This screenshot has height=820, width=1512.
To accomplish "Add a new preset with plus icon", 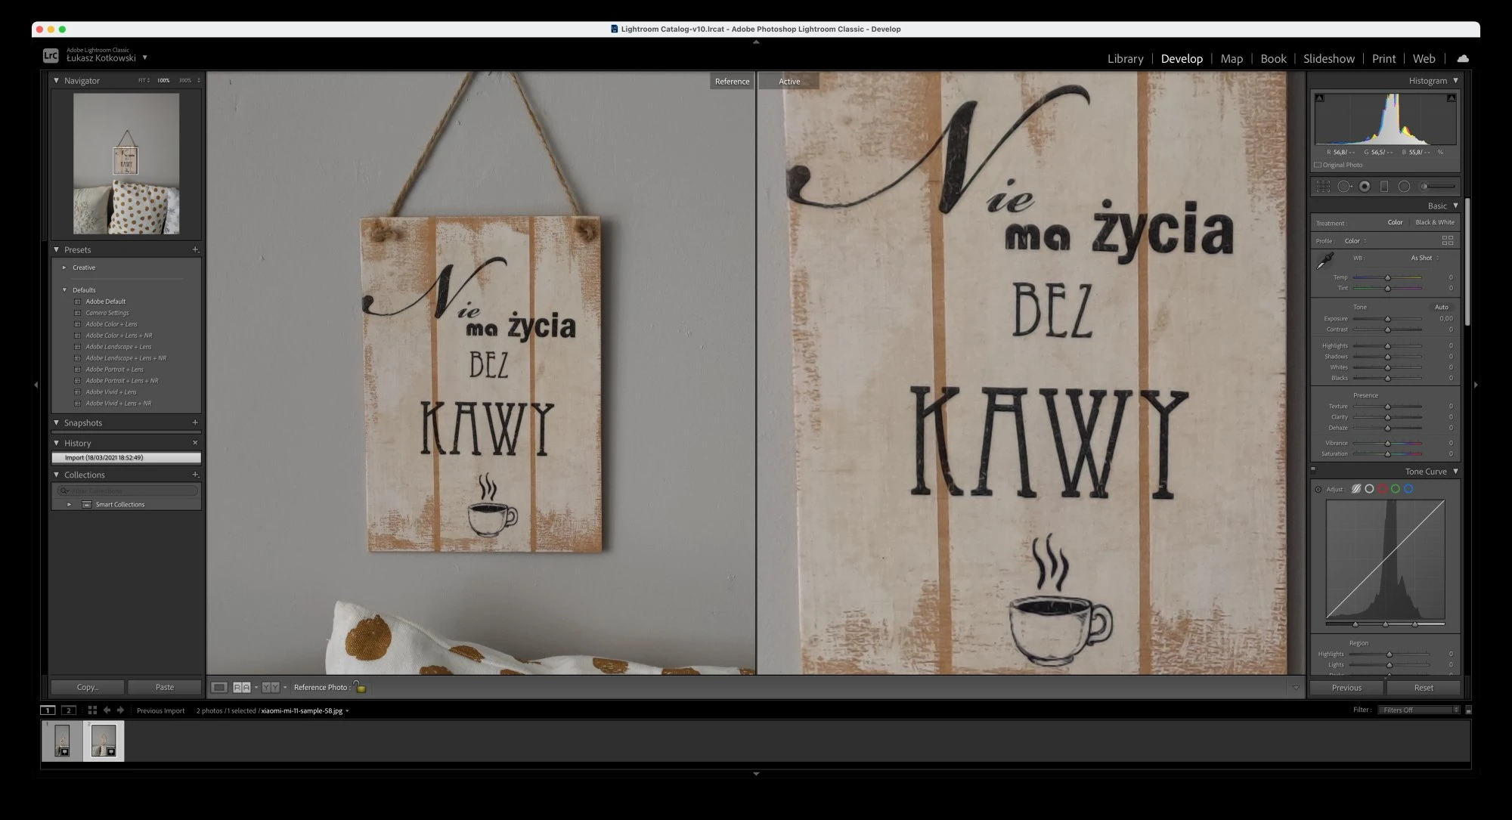I will point(195,249).
